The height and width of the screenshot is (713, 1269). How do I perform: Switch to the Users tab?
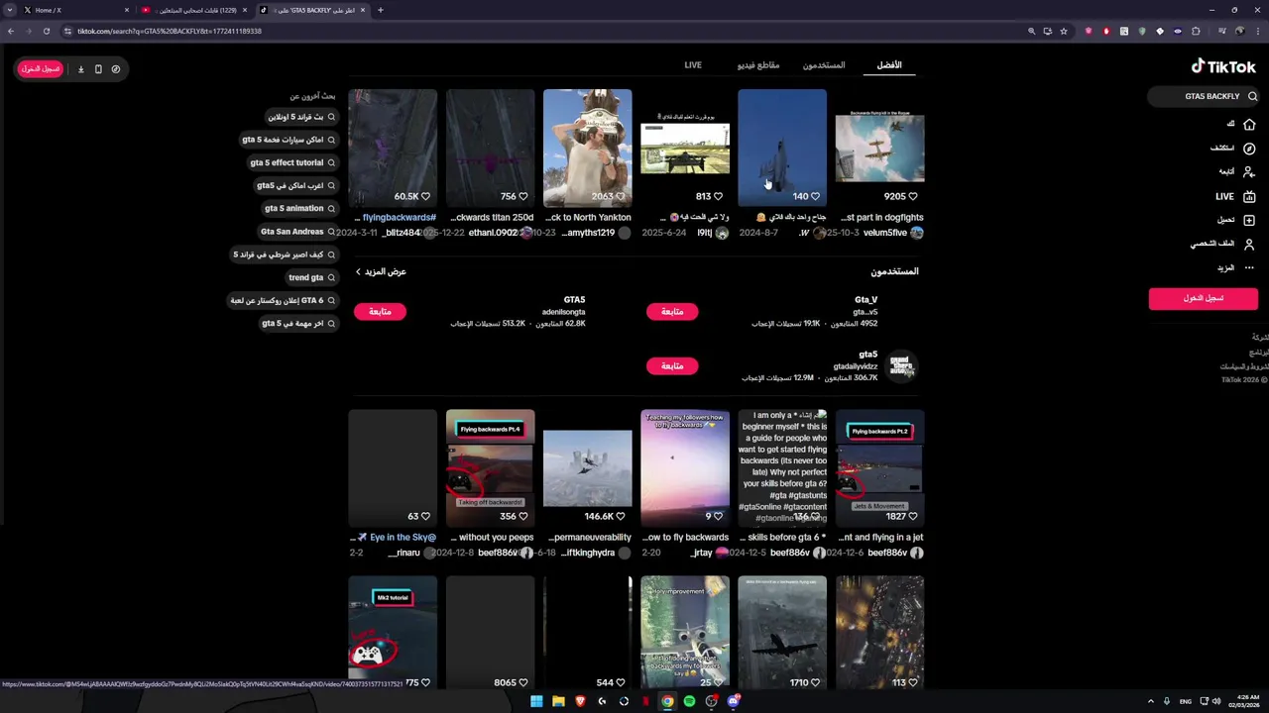(x=824, y=65)
